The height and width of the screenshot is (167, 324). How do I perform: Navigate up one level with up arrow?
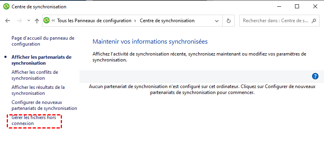37,21
